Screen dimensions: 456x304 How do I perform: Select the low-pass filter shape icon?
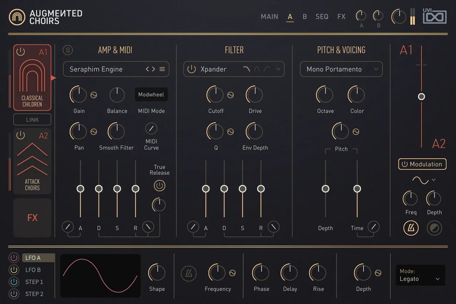pos(247,69)
